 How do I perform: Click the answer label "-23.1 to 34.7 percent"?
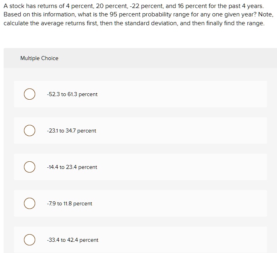click(71, 131)
